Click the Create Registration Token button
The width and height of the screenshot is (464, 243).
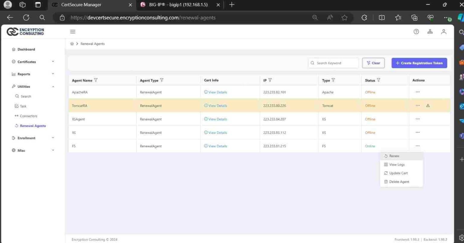419,63
